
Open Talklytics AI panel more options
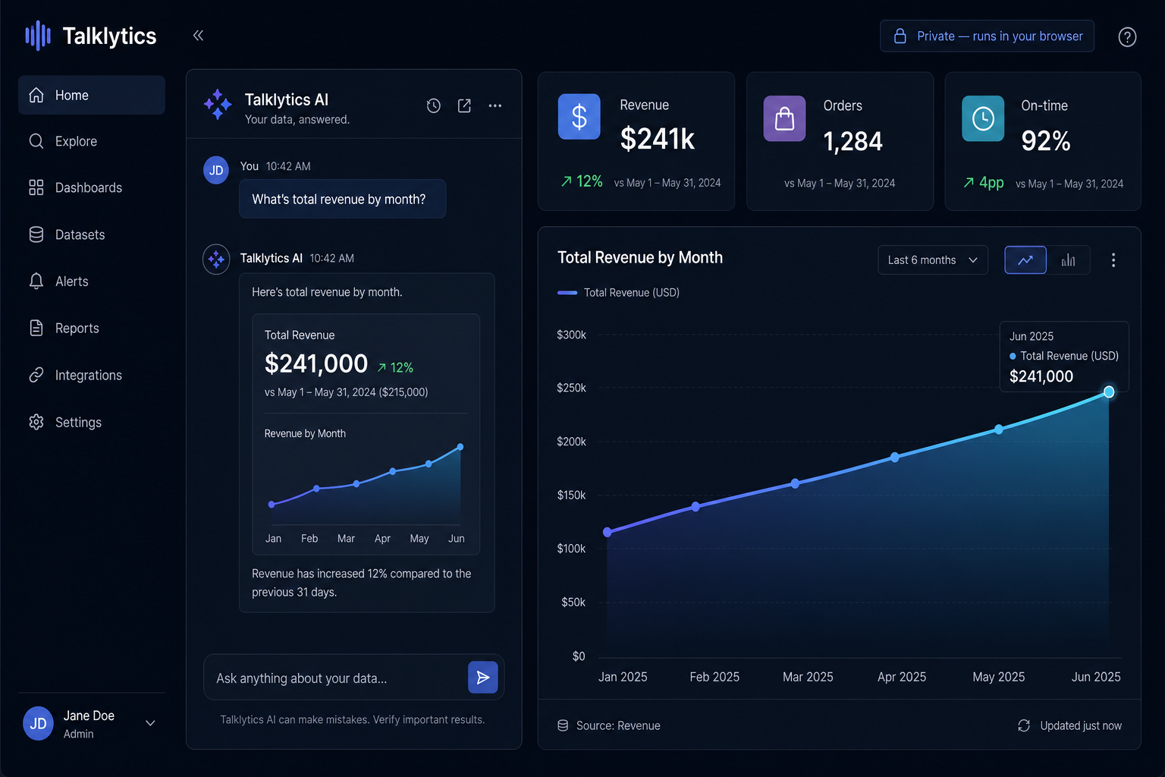pyautogui.click(x=495, y=106)
